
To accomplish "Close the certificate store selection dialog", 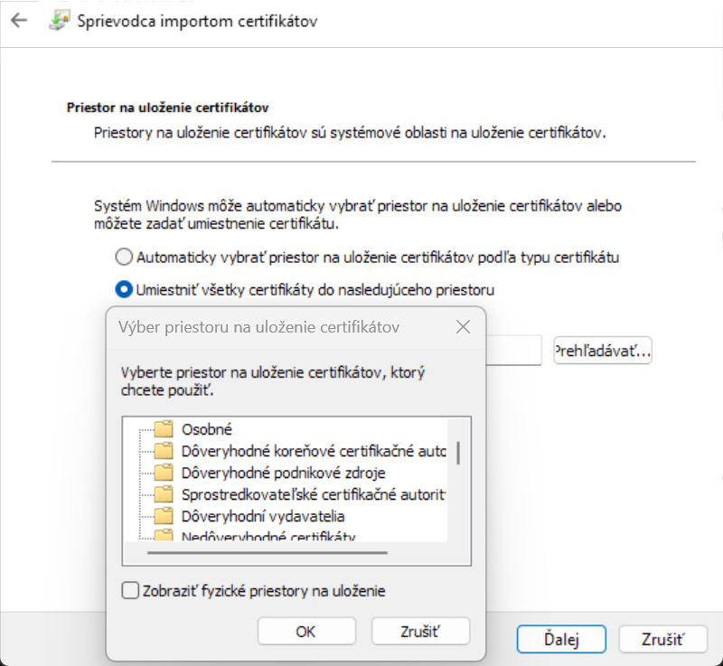I will [463, 327].
